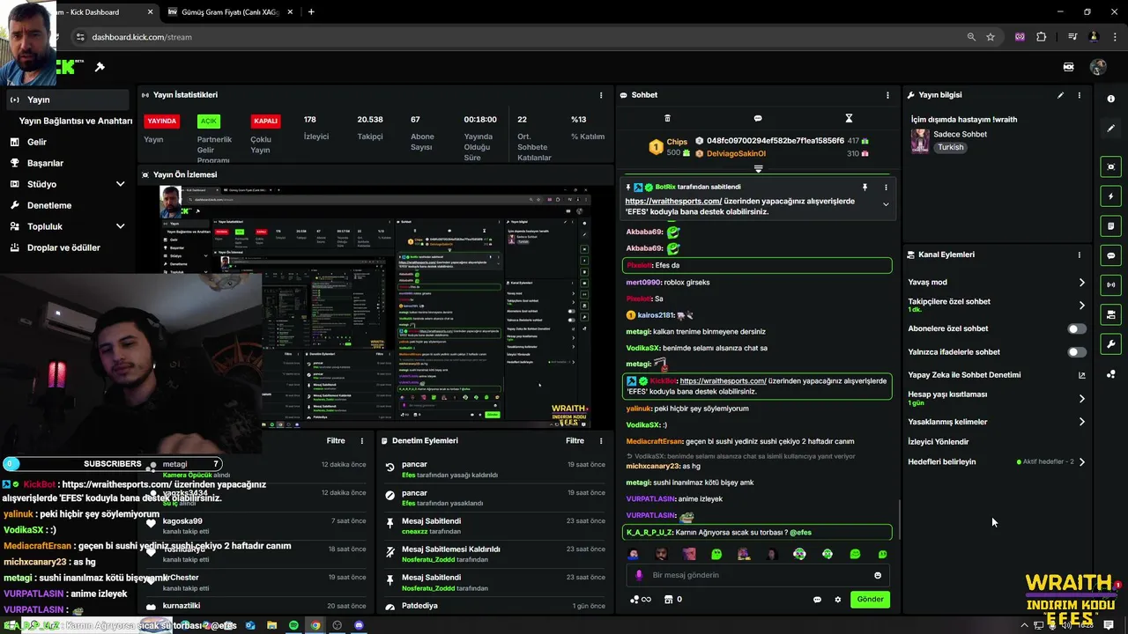Open a new browser tab
Image resolution: width=1128 pixels, height=634 pixels.
click(x=311, y=12)
